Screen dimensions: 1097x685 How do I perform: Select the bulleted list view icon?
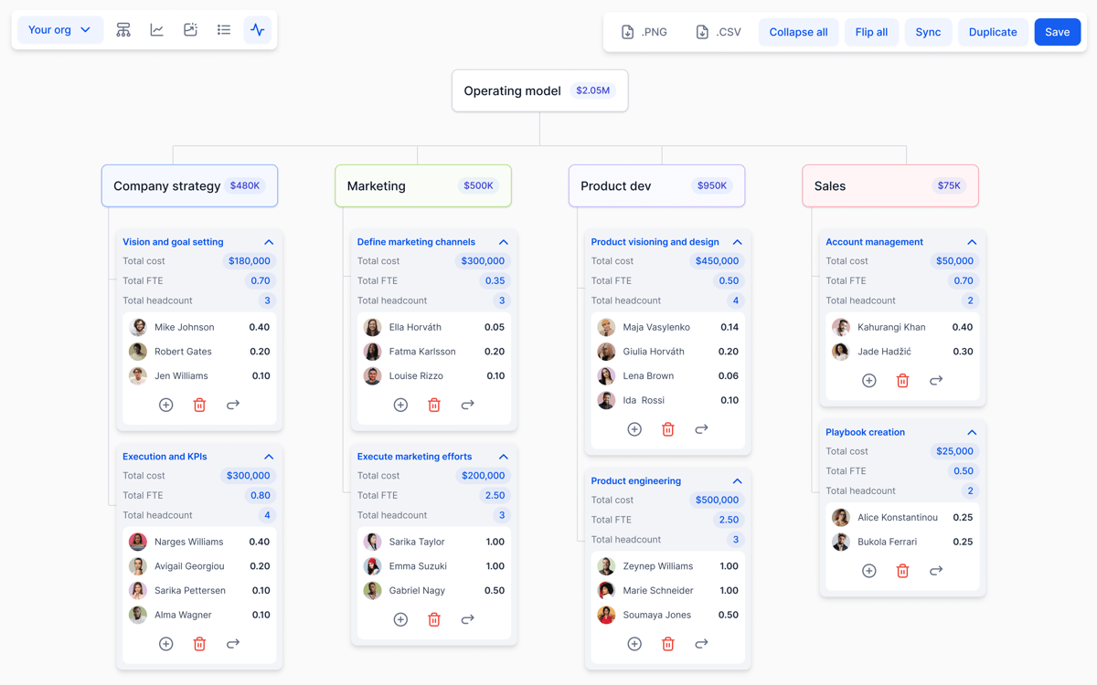224,30
